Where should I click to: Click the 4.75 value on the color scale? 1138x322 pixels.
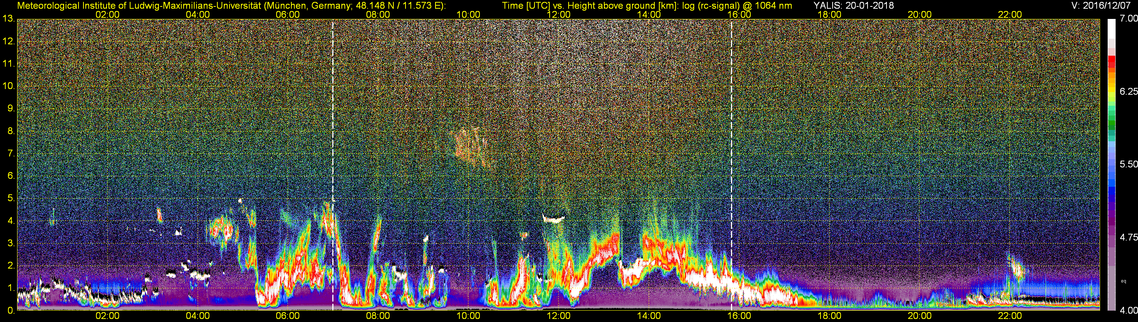[1128, 237]
